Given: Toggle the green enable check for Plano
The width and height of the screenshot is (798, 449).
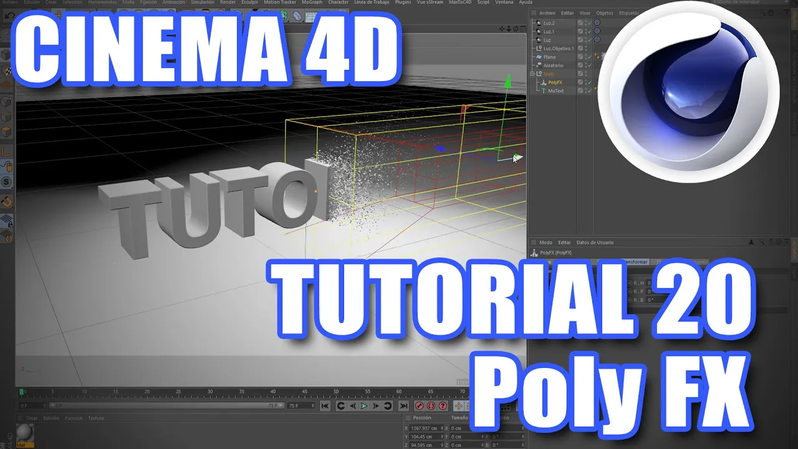Looking at the screenshot, I should [x=589, y=57].
